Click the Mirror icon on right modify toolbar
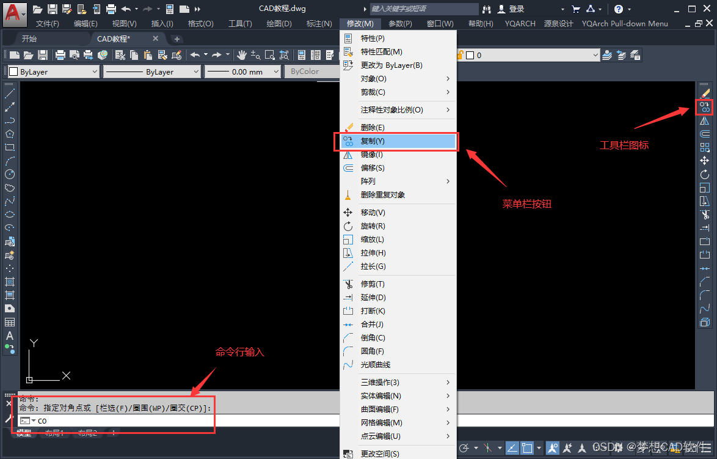The image size is (717, 459). [x=705, y=121]
